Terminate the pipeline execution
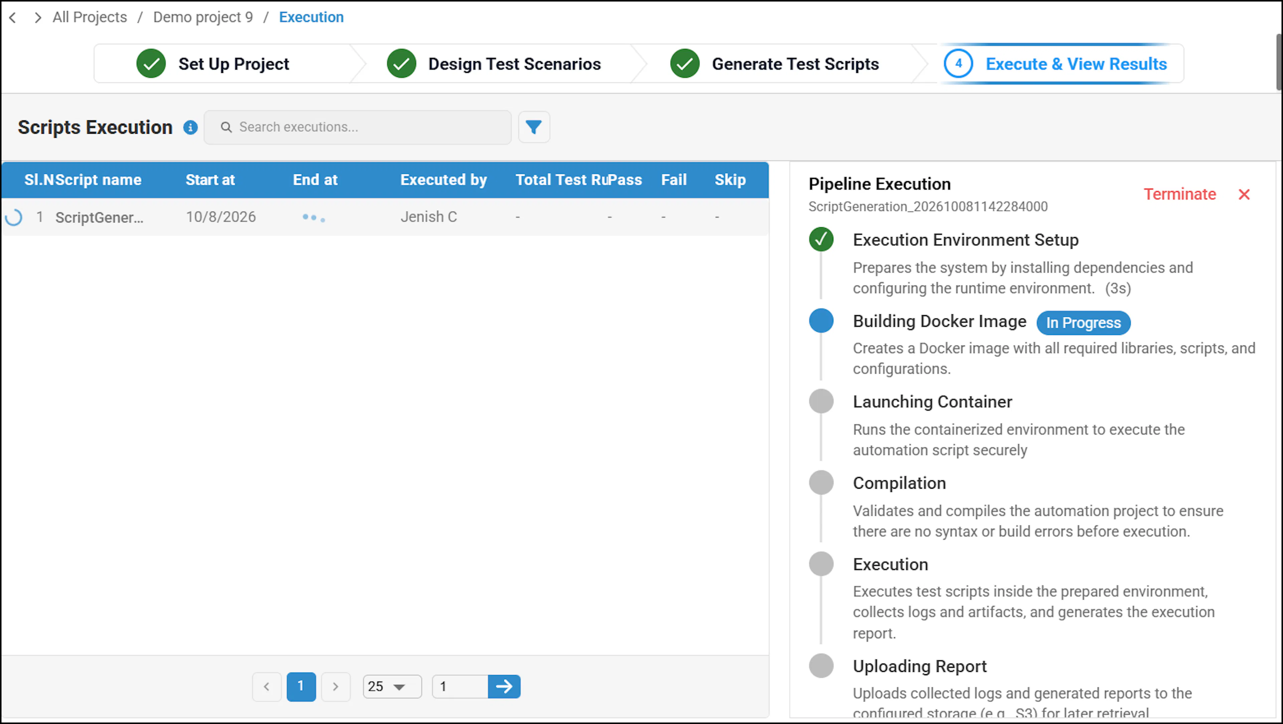Viewport: 1283px width, 724px height. [x=1180, y=194]
